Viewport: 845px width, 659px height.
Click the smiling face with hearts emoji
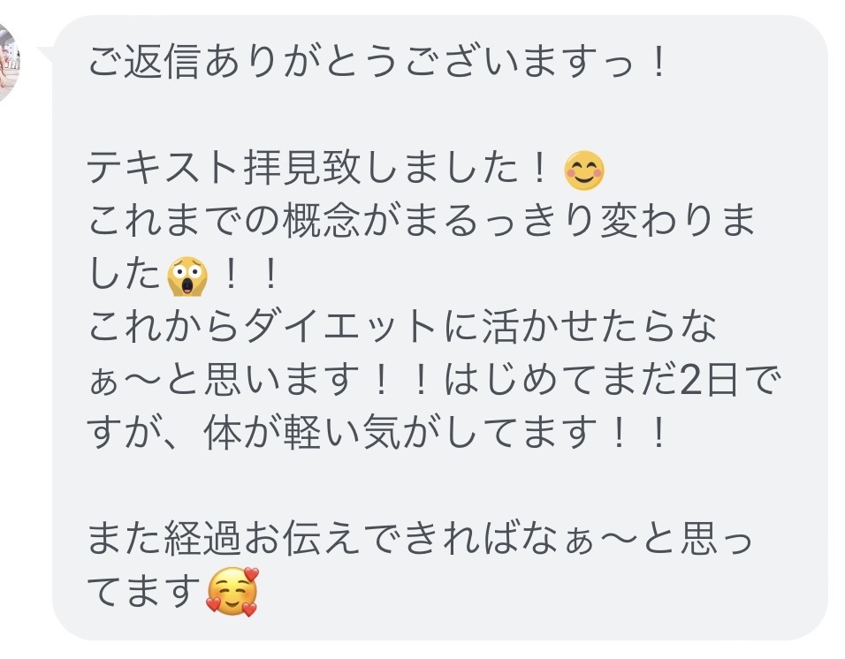[x=232, y=592]
